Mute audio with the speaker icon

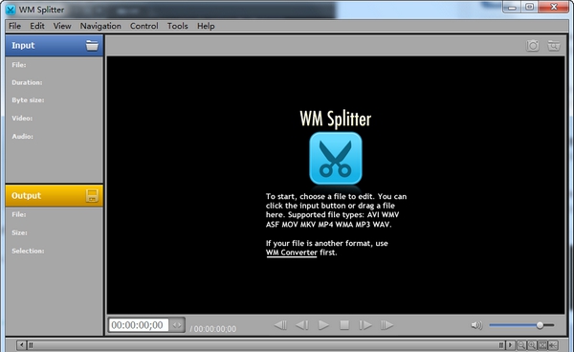(476, 325)
